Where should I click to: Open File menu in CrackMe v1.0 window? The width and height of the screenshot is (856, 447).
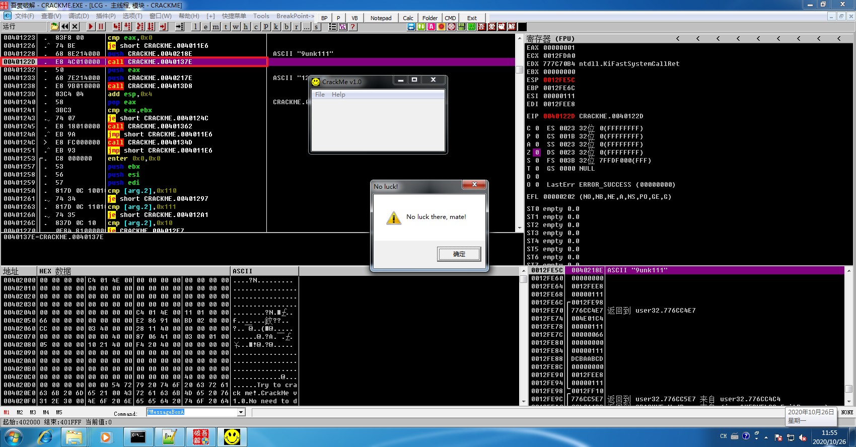pos(320,95)
